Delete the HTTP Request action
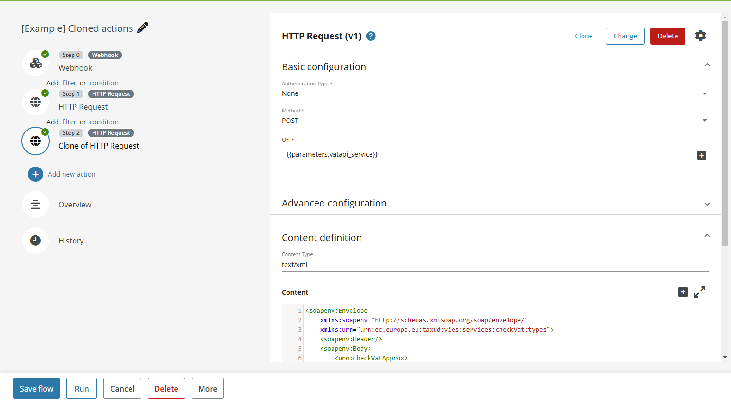Screen dimensions: 731x402 [668, 36]
